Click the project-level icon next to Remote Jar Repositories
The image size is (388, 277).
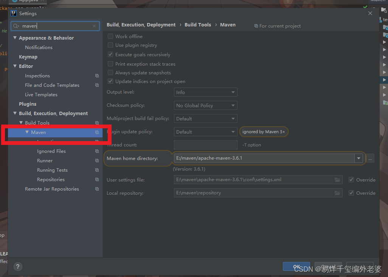[x=97, y=189]
